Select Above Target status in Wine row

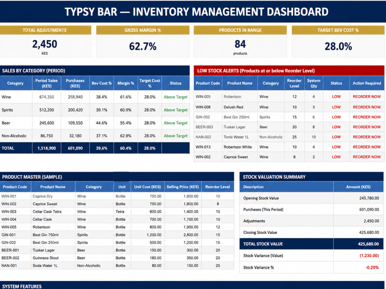tap(176, 97)
